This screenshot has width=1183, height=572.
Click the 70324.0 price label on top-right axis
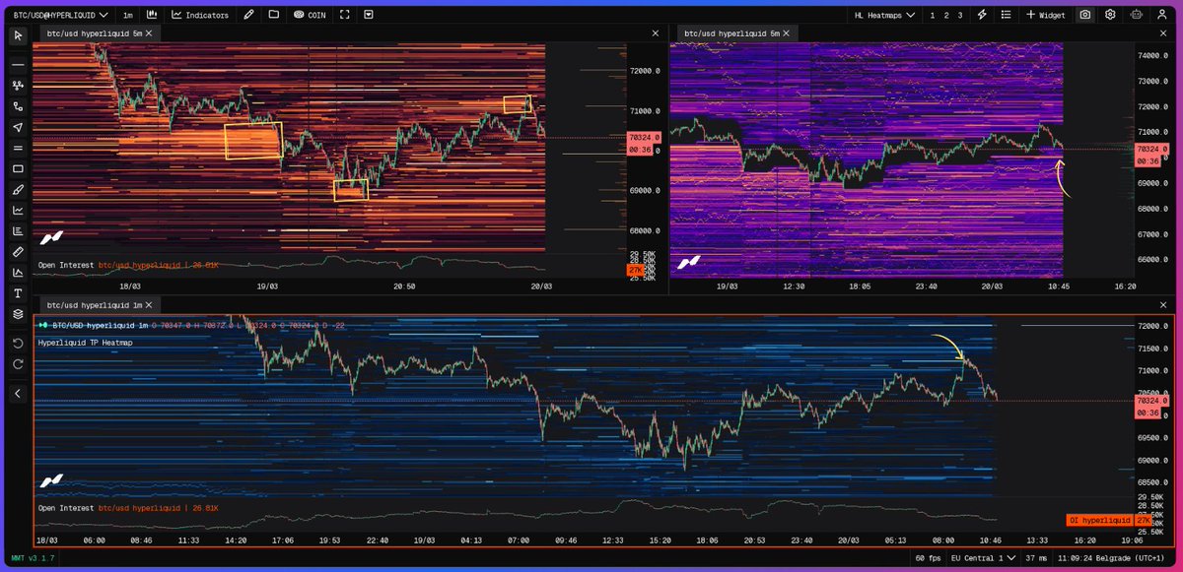point(1152,150)
